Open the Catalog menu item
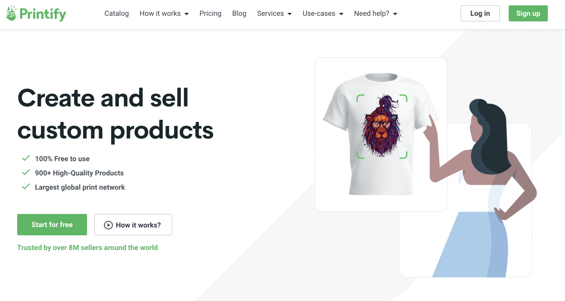565x301 pixels. click(x=116, y=14)
